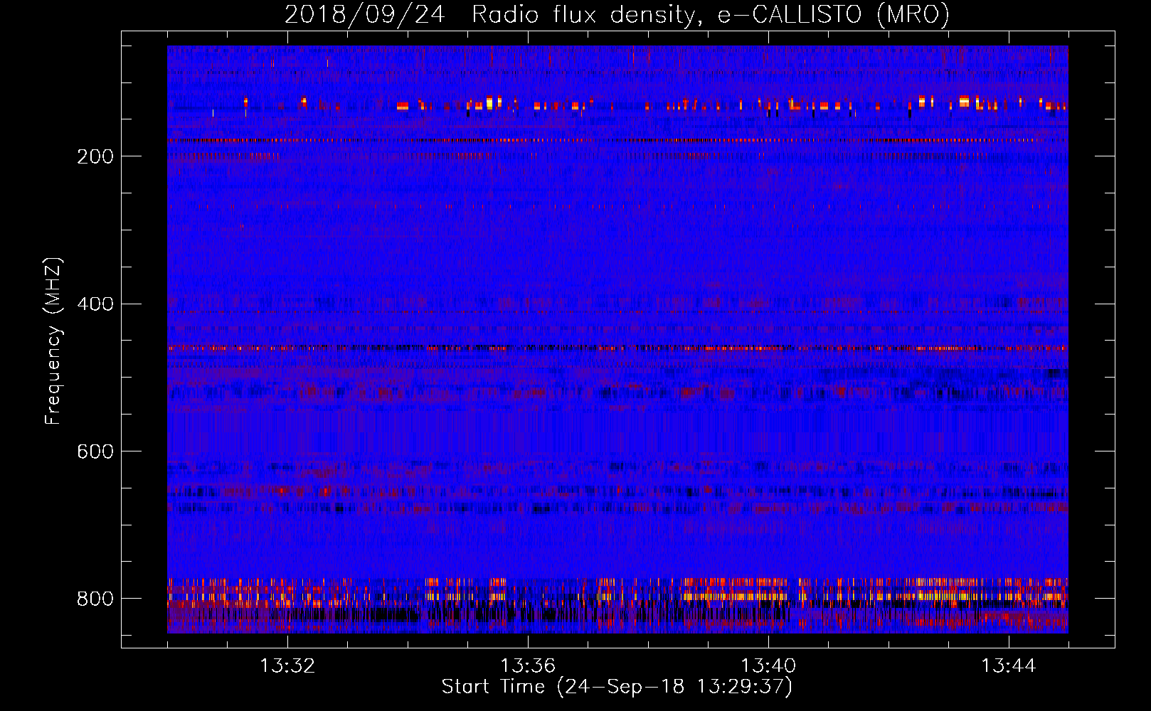Click the '13:32' time tick label
Viewport: 1151px width, 711px height.
coord(287,666)
